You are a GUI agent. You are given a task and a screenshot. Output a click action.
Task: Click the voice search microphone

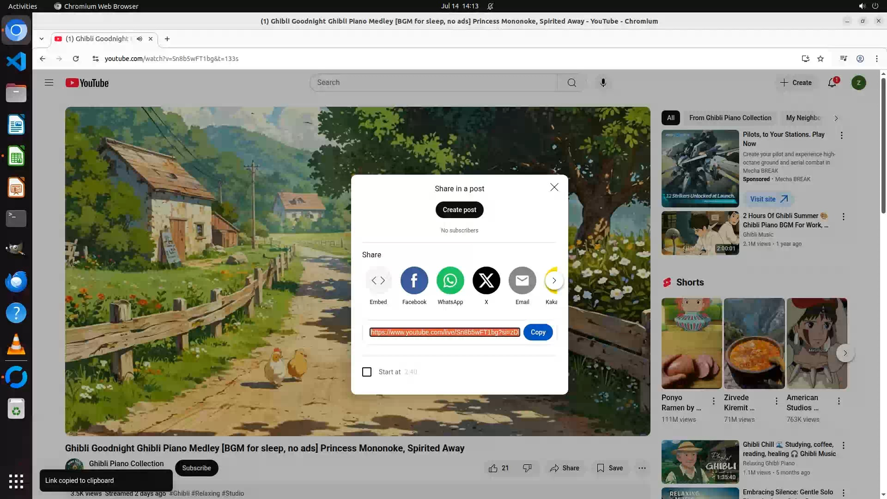[603, 83]
